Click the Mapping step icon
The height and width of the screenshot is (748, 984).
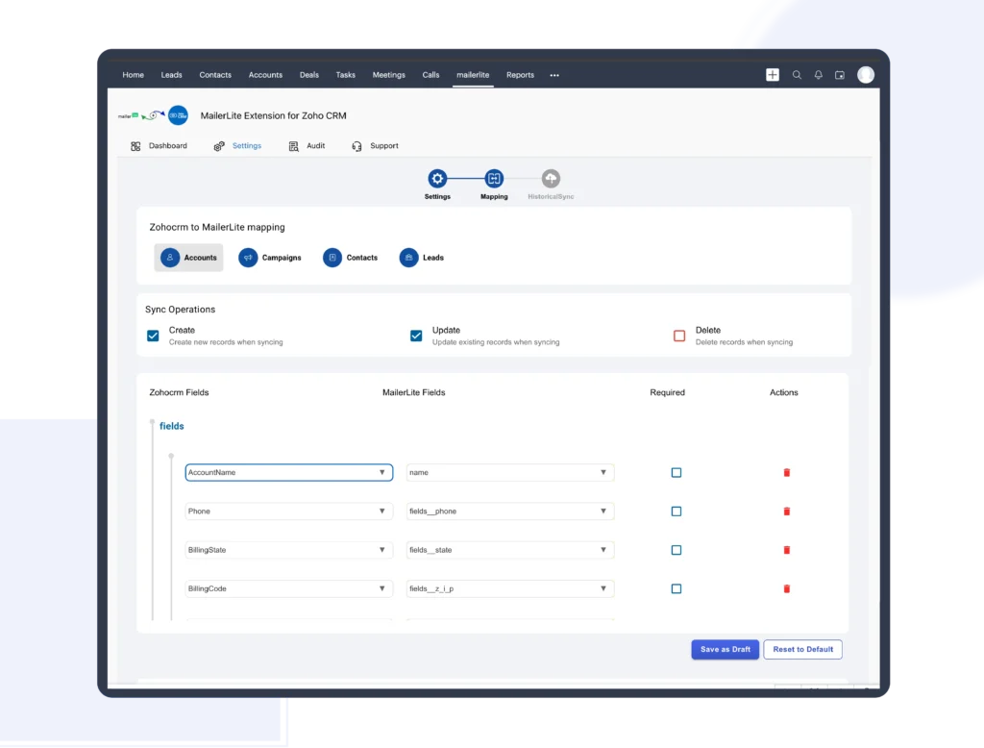(494, 179)
